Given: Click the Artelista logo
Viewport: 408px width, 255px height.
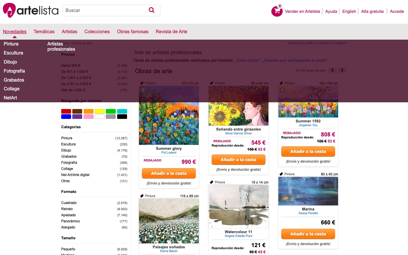Looking at the screenshot, I should tap(31, 10).
